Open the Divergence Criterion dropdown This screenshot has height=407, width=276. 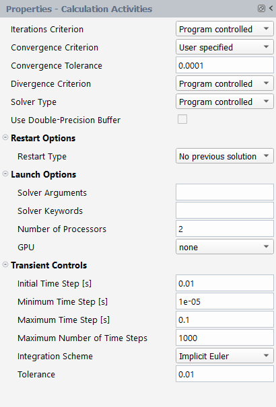click(225, 83)
